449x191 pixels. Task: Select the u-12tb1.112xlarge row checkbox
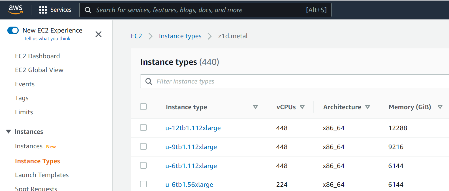click(x=144, y=127)
